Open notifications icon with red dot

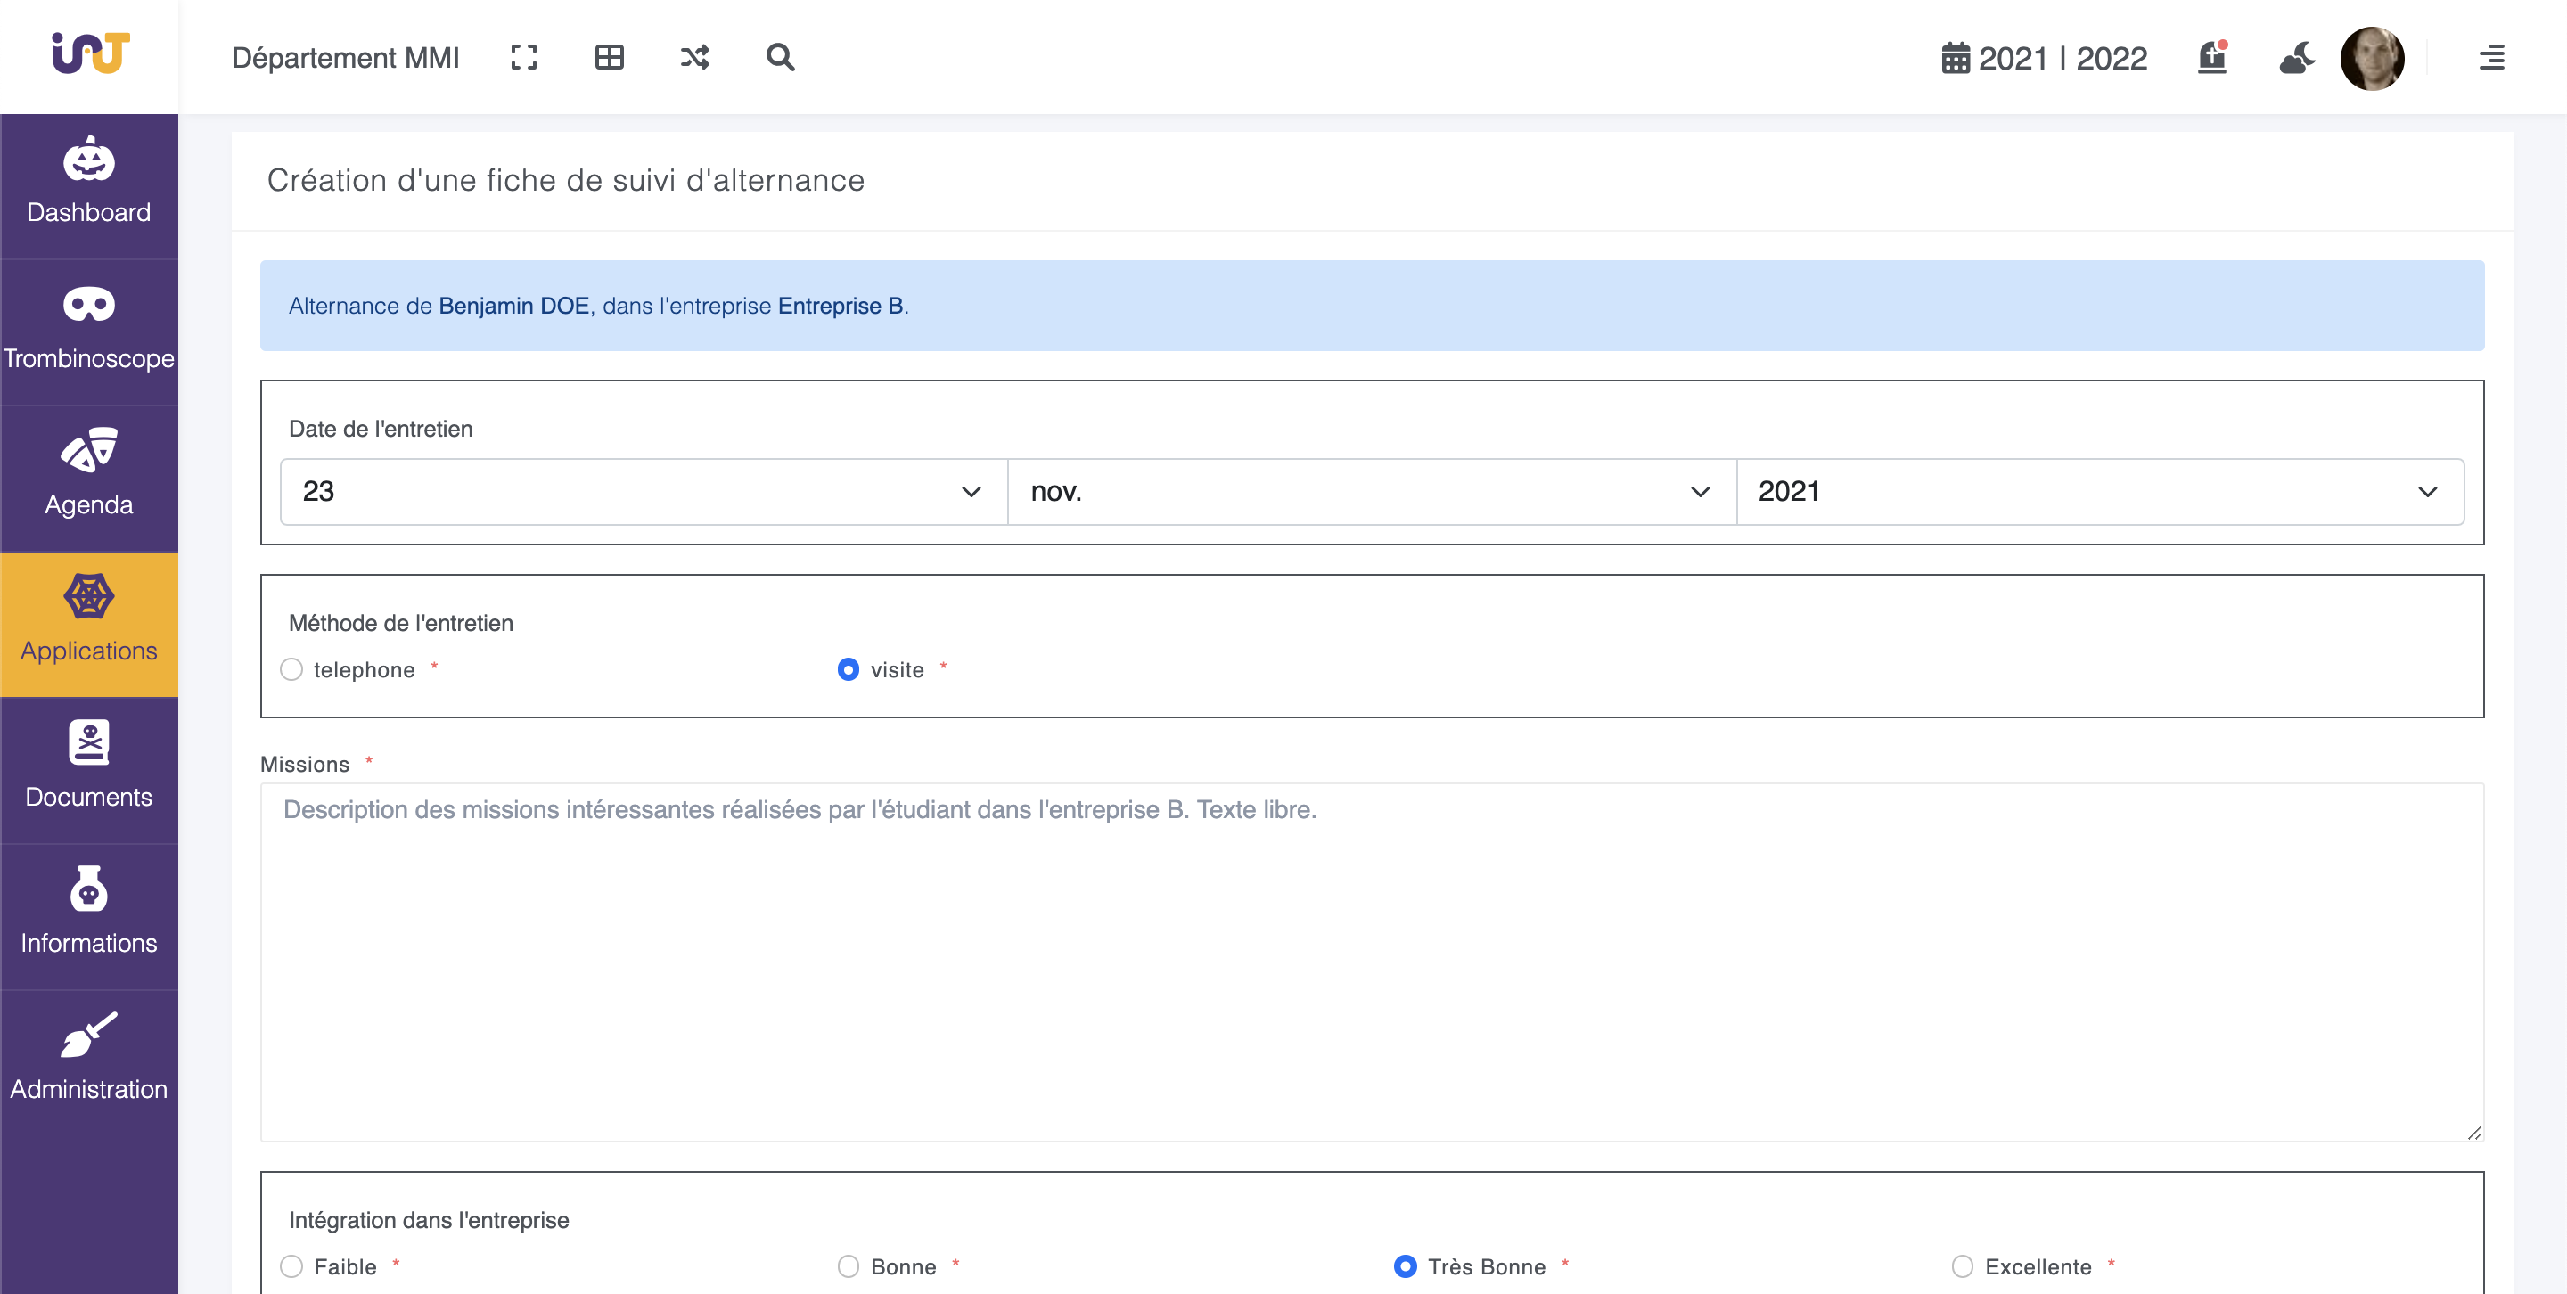click(2211, 58)
